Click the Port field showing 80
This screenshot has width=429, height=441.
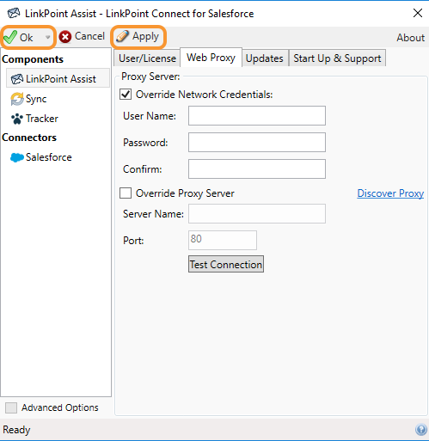click(x=223, y=240)
